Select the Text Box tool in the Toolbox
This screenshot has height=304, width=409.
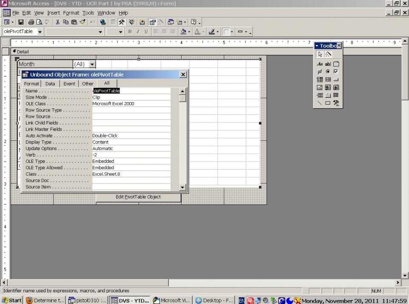[328, 64]
